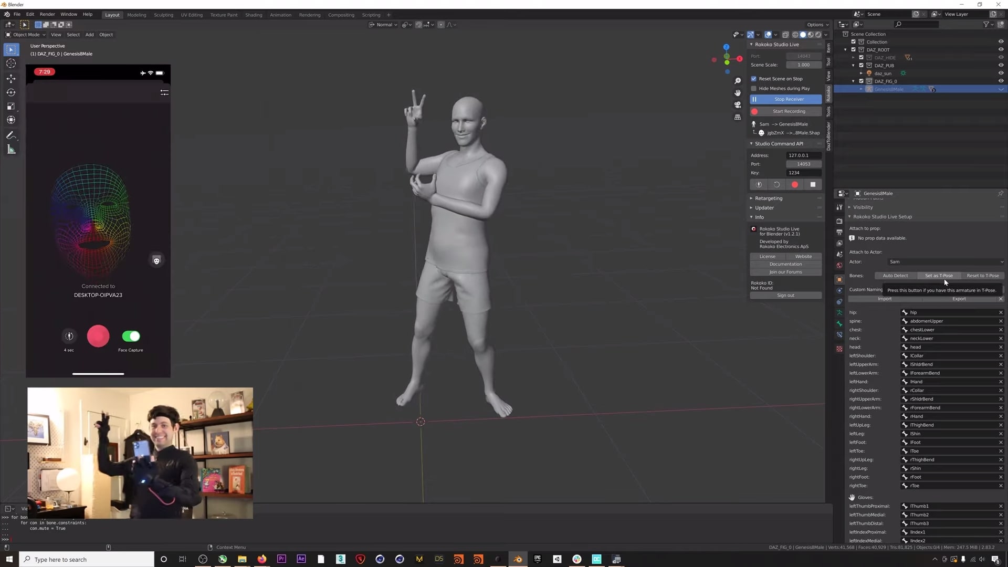Uncheck the Reset Scene on Stop checkbox
This screenshot has width=1008, height=567.
(754, 78)
